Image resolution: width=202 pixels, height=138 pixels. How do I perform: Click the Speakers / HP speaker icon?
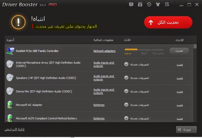pos(10,77)
